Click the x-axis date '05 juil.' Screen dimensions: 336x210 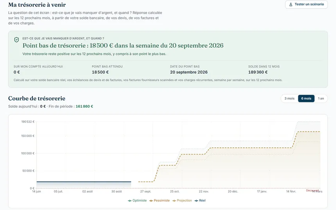58,191
